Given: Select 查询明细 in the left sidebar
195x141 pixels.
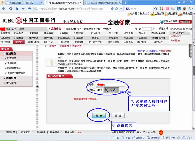Looking at the screenshot, I should click(12, 63).
